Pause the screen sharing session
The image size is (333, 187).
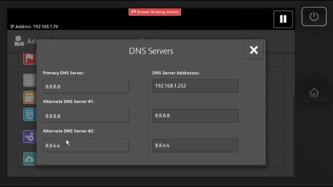click(x=283, y=19)
